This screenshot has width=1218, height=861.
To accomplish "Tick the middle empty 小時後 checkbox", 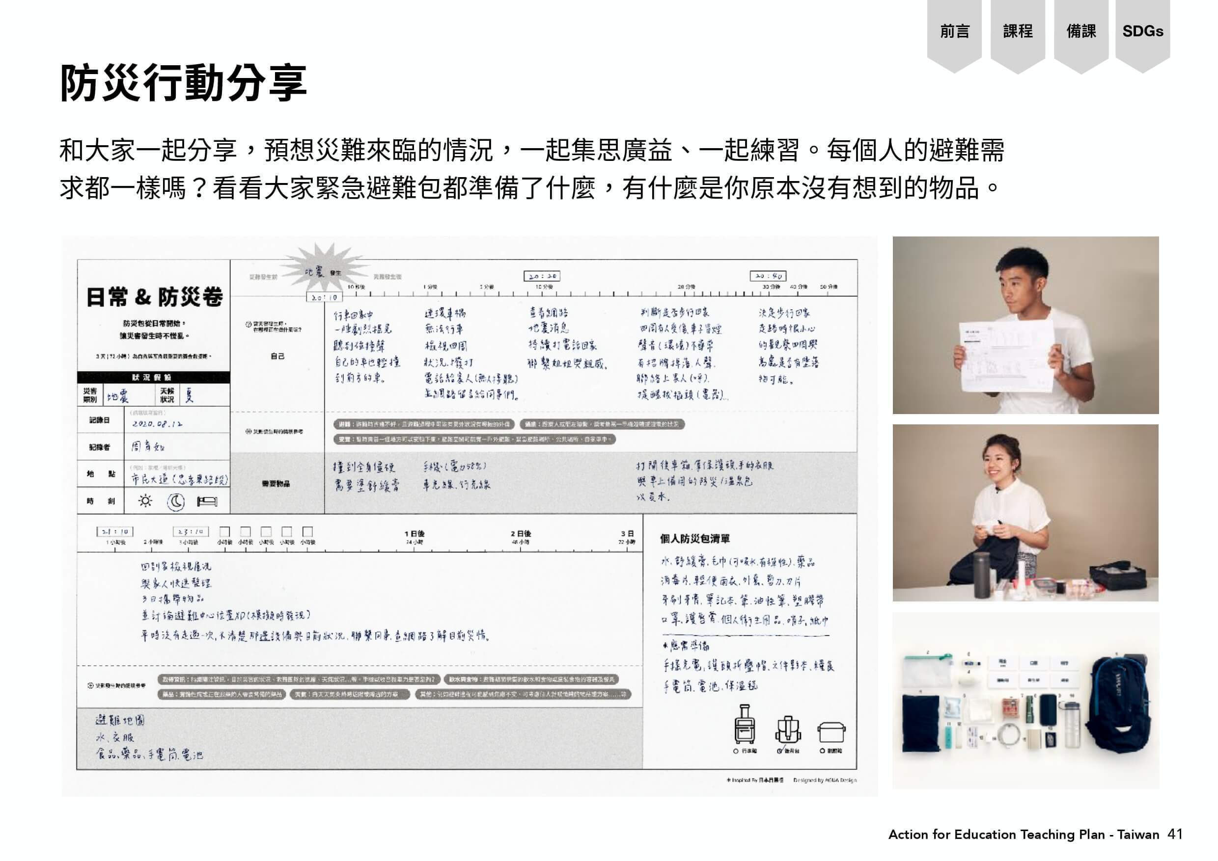I will 266,531.
